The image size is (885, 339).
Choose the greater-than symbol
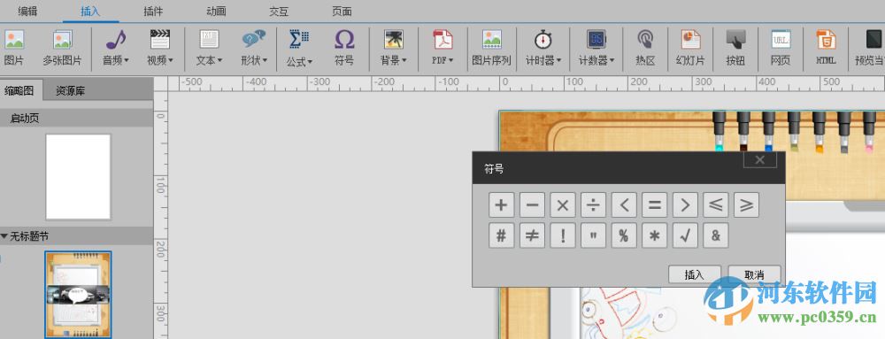(x=685, y=205)
